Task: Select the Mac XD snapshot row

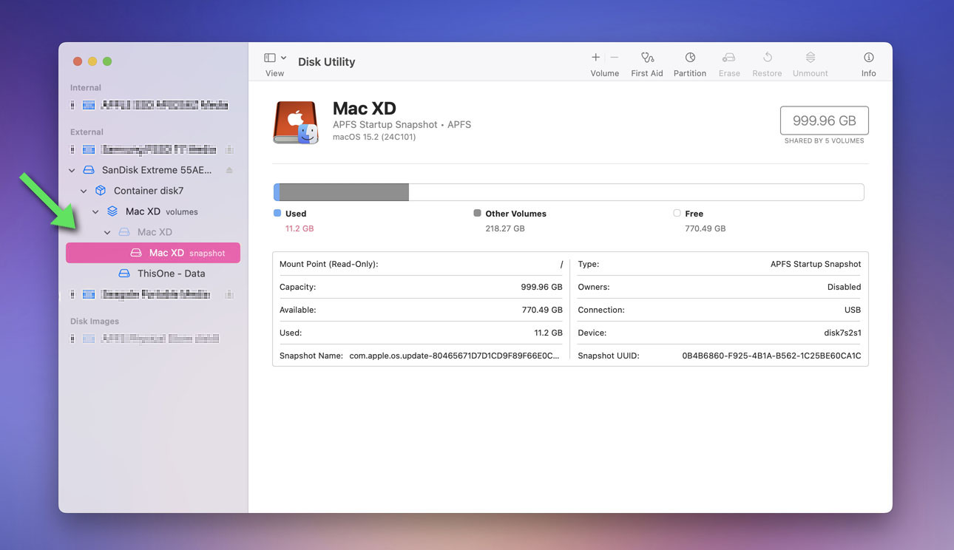Action: point(153,253)
